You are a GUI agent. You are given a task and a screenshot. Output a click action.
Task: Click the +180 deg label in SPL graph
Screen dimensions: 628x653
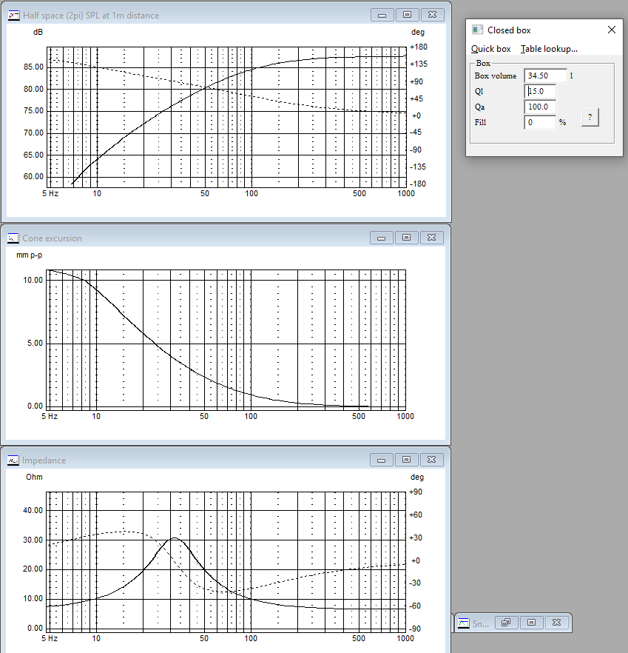pos(419,47)
